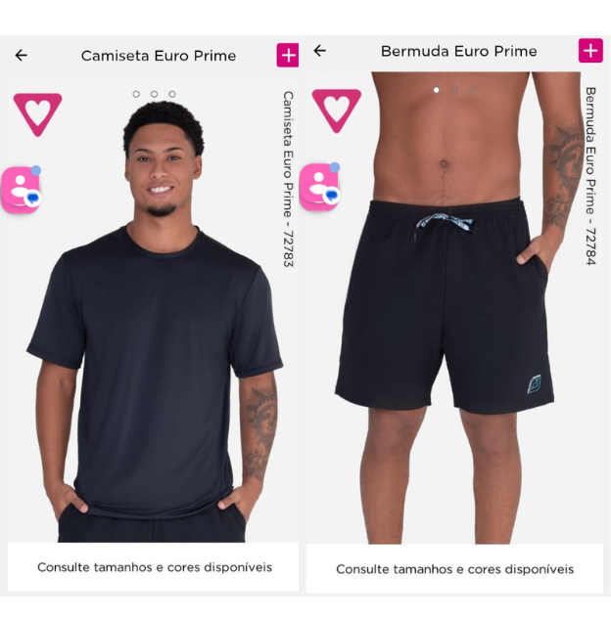Open contact chat icon on Bermuda panel

point(320,187)
